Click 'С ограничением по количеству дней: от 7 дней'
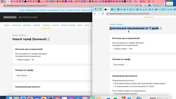Screen dimensions: 176x99 coord(134,86)
